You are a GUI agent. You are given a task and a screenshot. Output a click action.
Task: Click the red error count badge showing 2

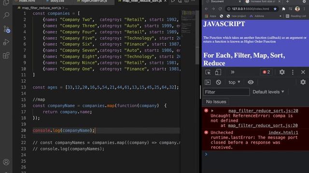coord(266,72)
